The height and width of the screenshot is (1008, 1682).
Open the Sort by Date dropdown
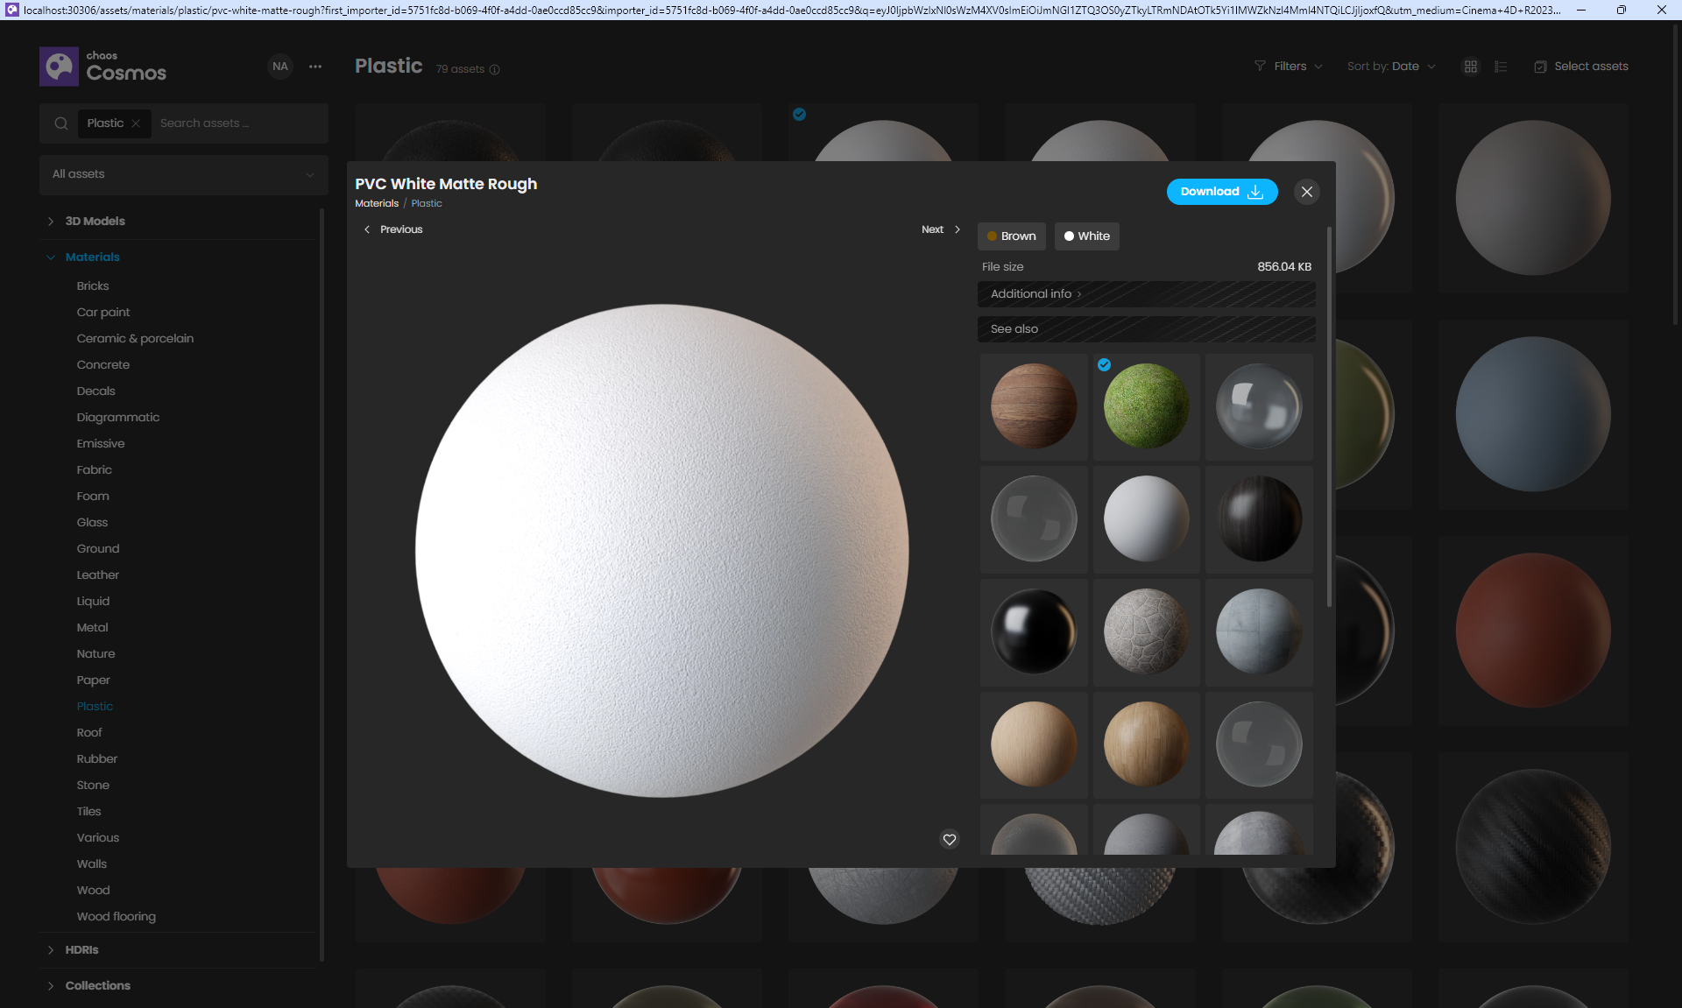point(1391,67)
